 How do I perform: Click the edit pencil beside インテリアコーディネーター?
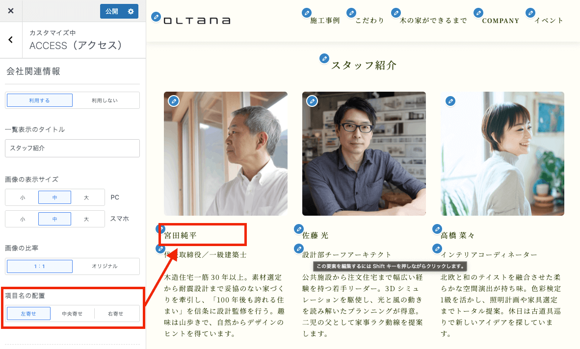[x=437, y=249]
